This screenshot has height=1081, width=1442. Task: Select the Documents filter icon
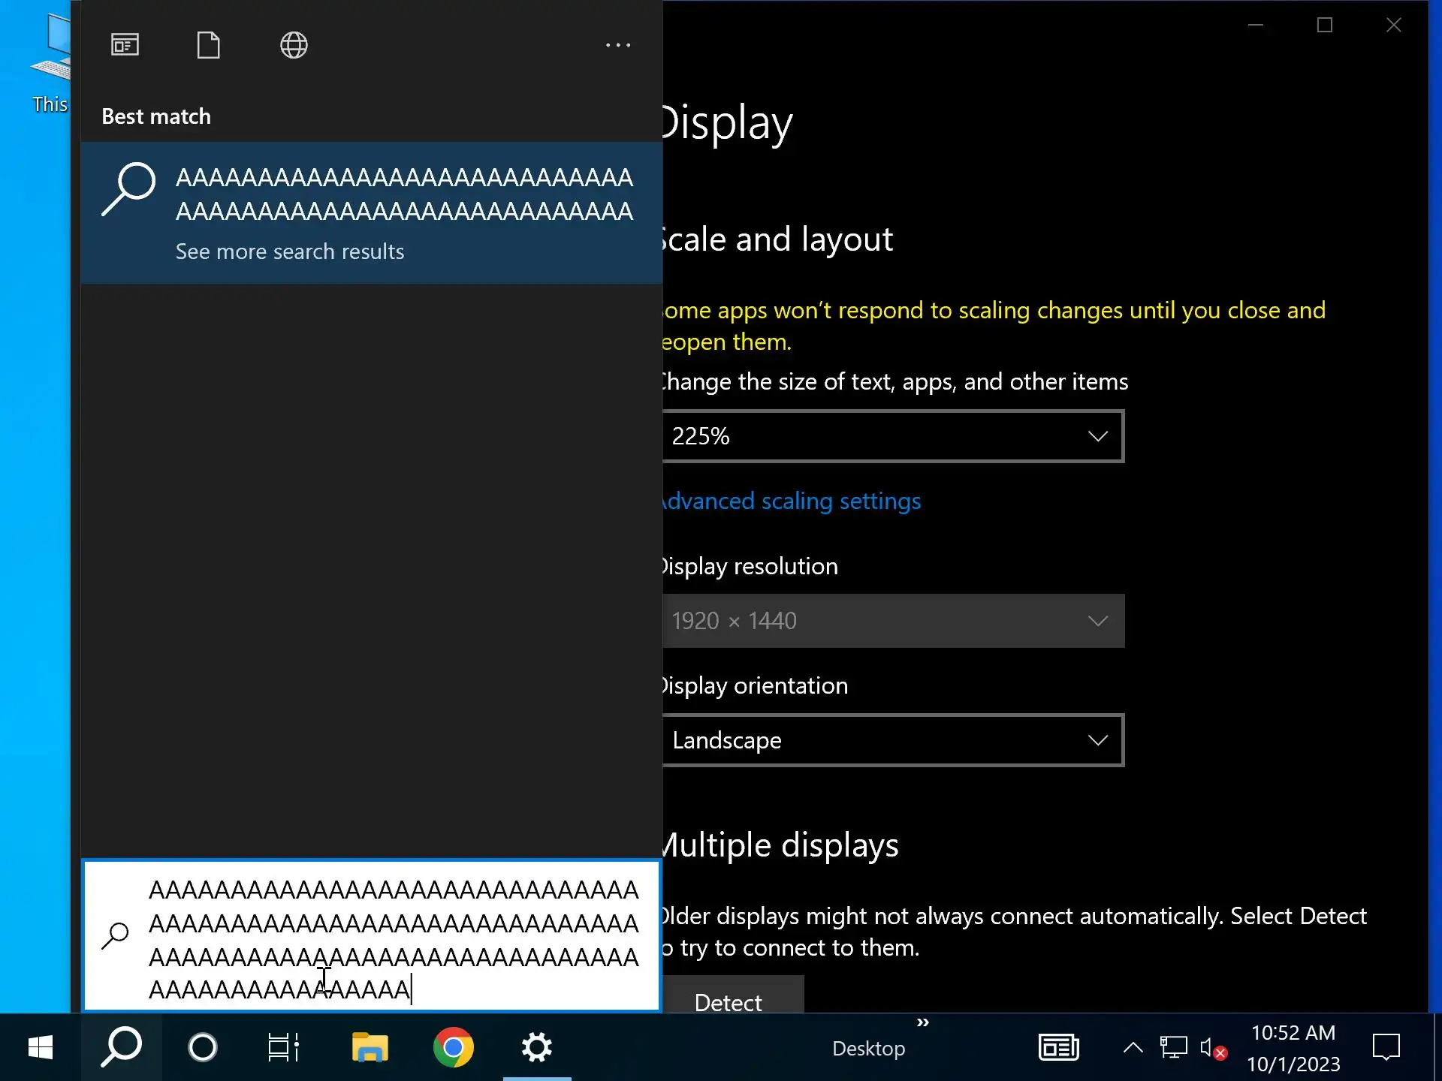208,45
